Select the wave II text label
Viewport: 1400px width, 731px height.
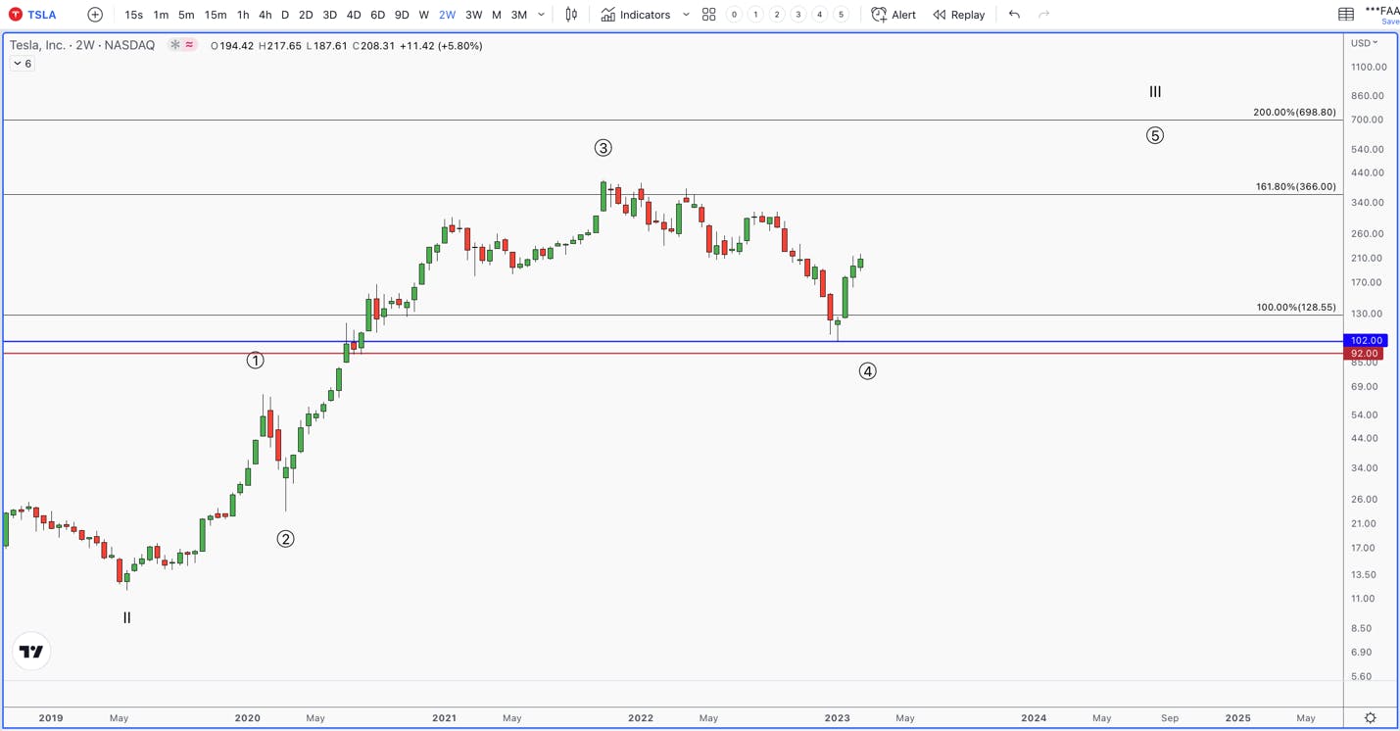pos(126,618)
